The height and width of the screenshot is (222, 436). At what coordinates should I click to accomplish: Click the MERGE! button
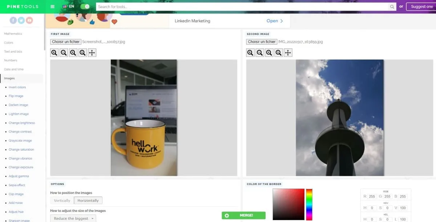pyautogui.click(x=243, y=215)
